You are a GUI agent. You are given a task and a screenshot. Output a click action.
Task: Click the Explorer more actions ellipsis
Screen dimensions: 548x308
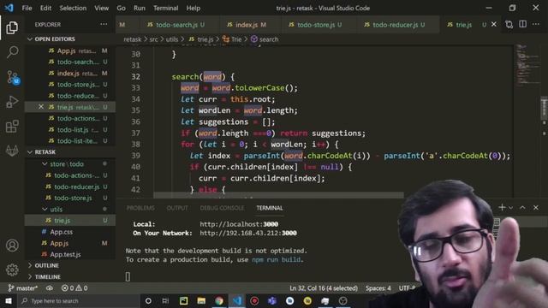104,24
